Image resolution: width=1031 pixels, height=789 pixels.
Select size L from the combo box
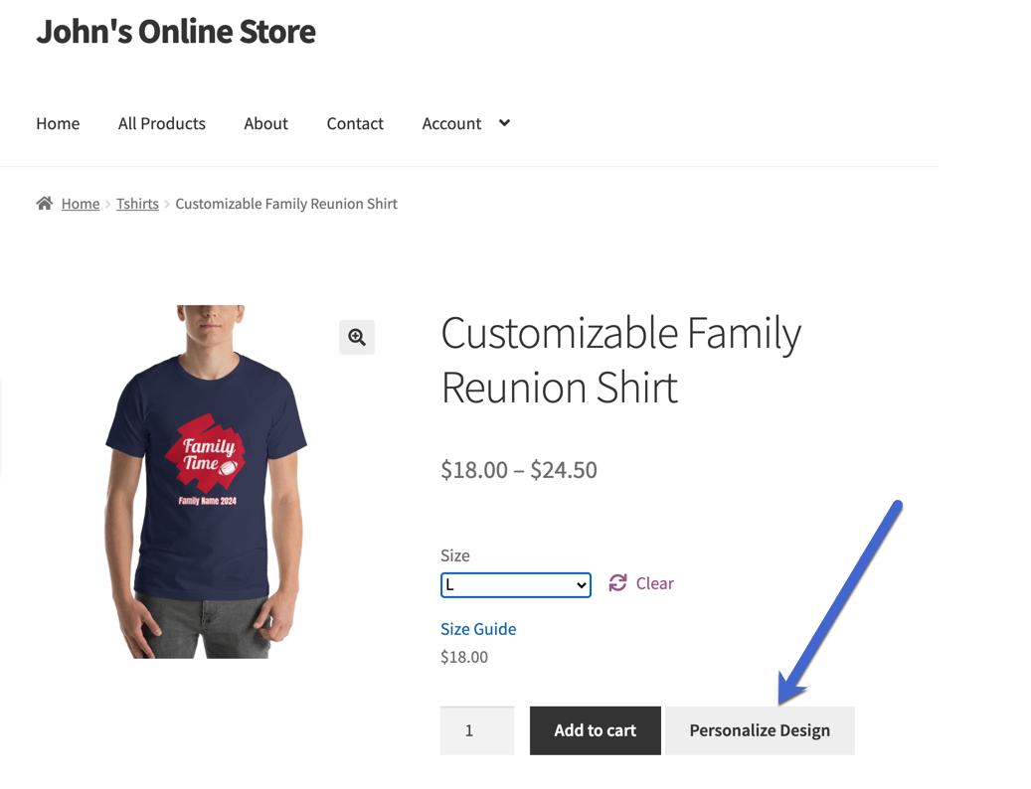[515, 584]
